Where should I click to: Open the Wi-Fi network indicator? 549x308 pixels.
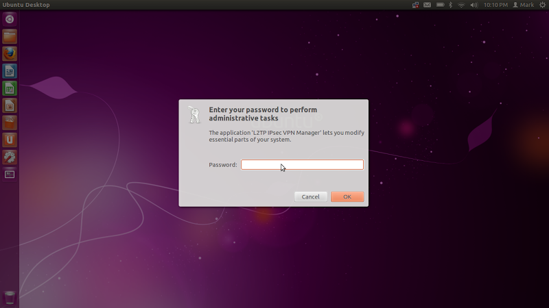pyautogui.click(x=461, y=5)
